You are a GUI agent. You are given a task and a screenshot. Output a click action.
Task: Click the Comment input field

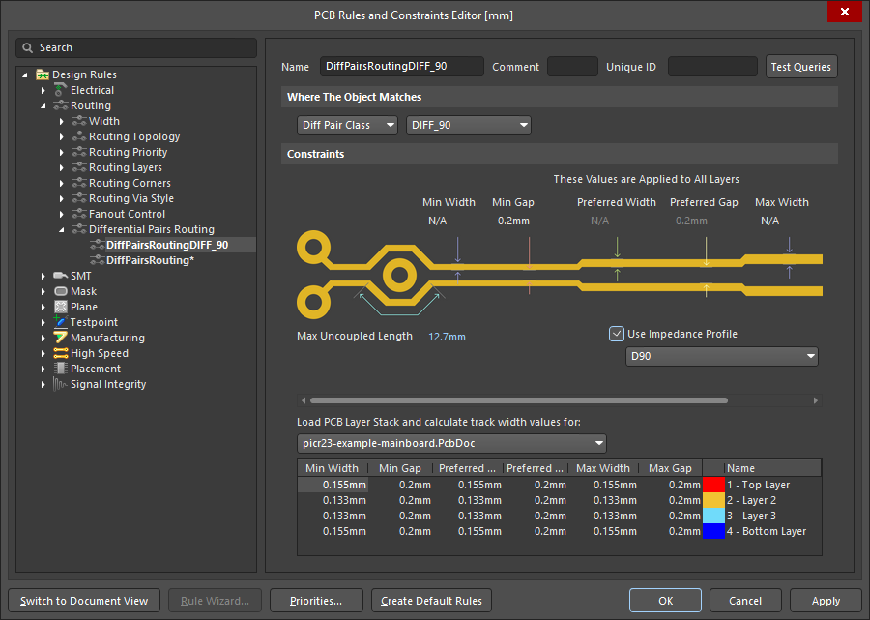pos(572,66)
